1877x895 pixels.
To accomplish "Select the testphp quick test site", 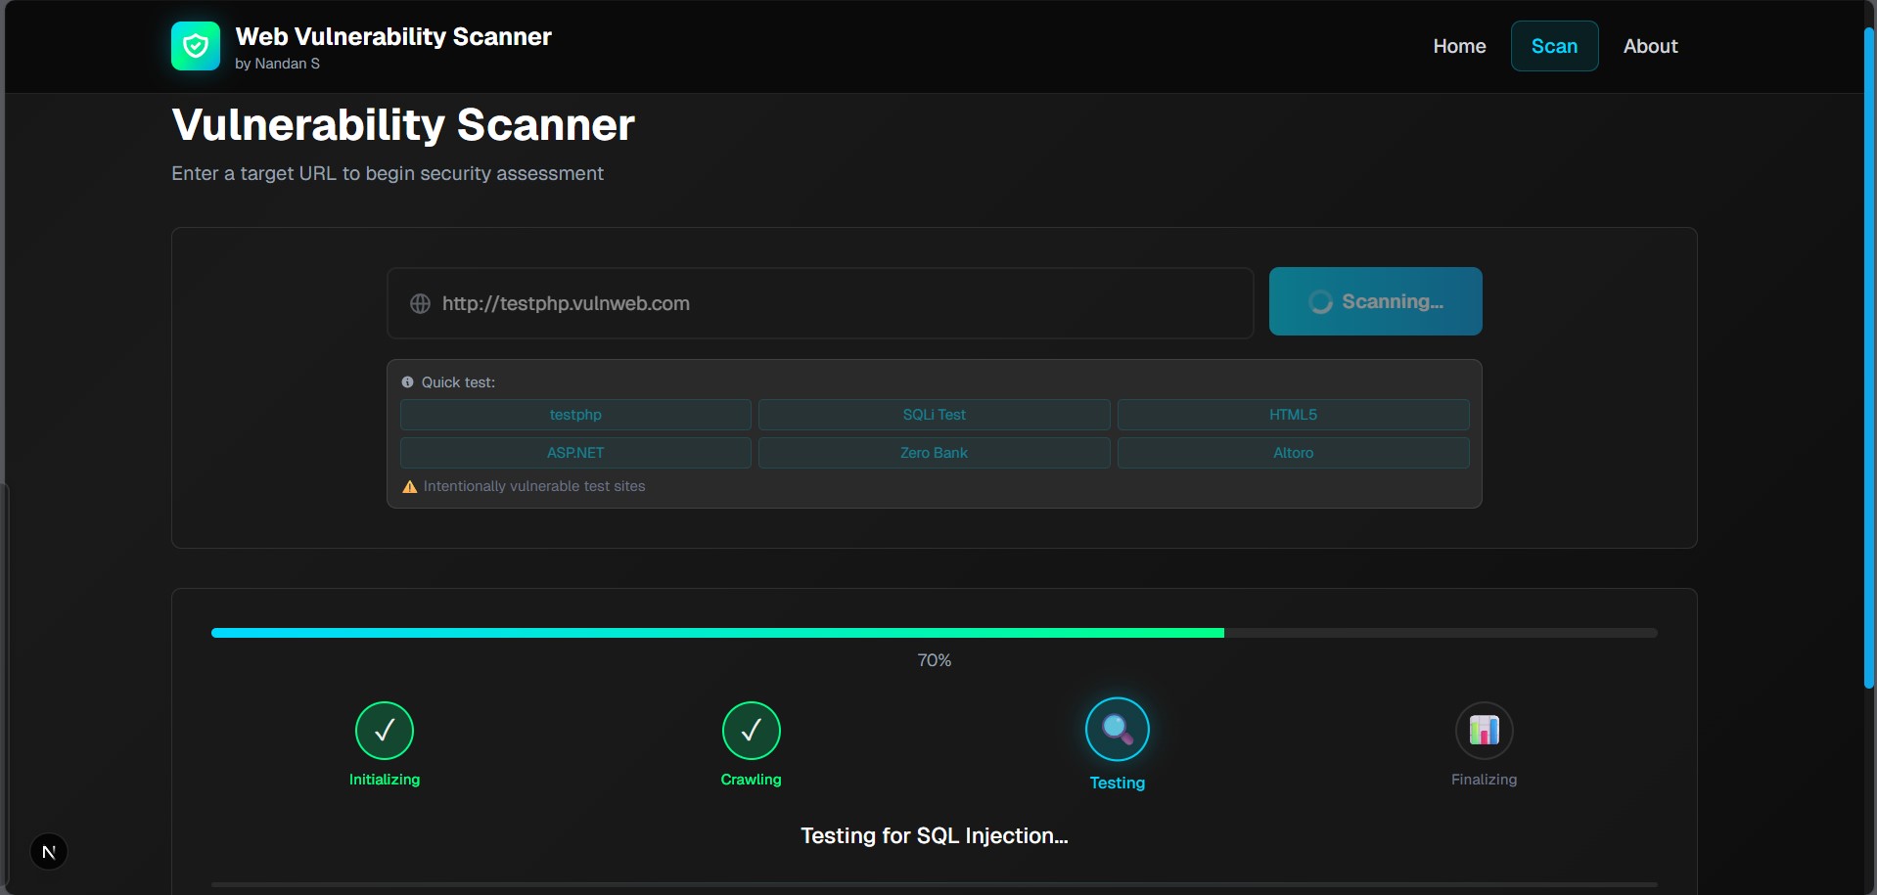I will coord(575,415).
